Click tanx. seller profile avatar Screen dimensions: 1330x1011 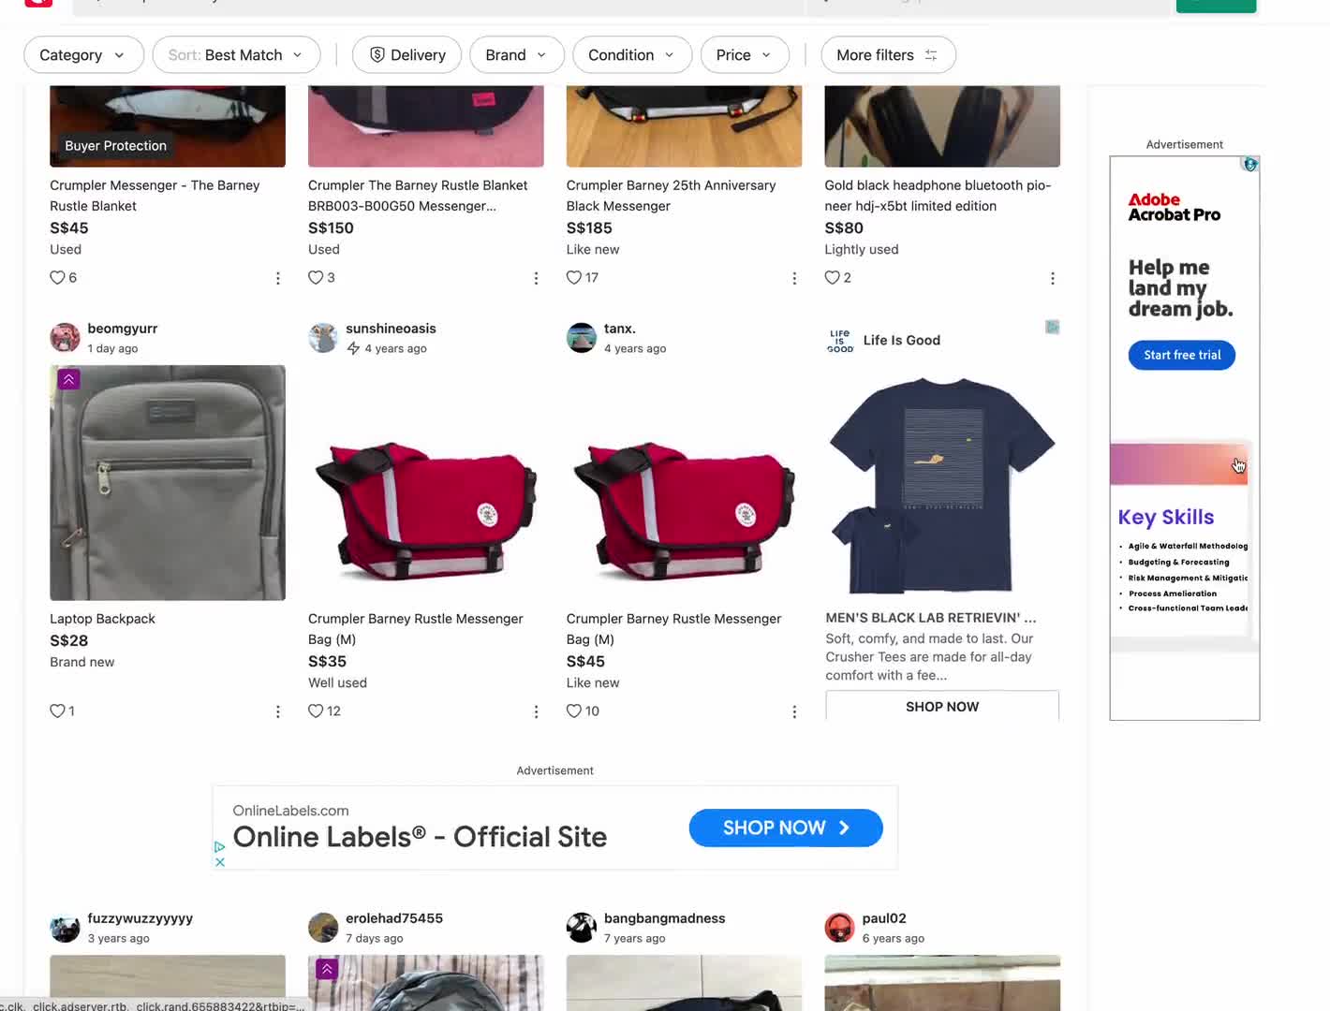582,338
